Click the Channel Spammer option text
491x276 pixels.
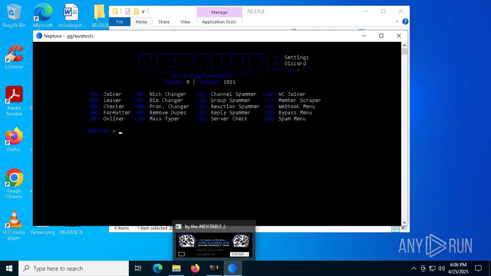click(234, 94)
